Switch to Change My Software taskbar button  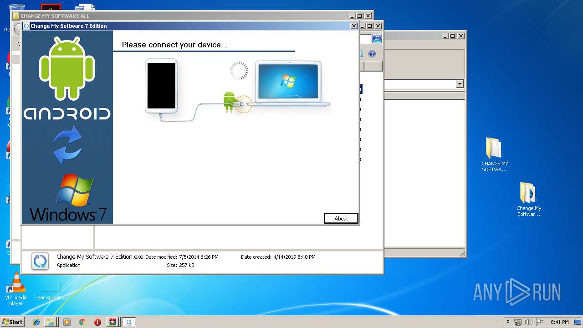[x=129, y=322]
